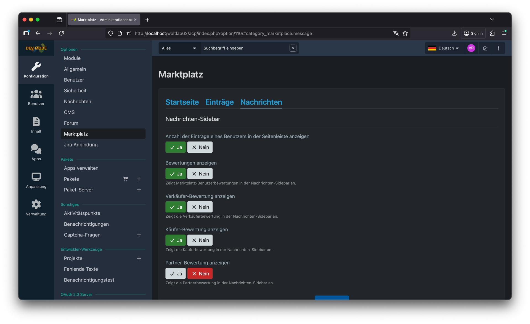Open the Deutsch language dropdown
Image resolution: width=530 pixels, height=324 pixels.
[x=443, y=48]
